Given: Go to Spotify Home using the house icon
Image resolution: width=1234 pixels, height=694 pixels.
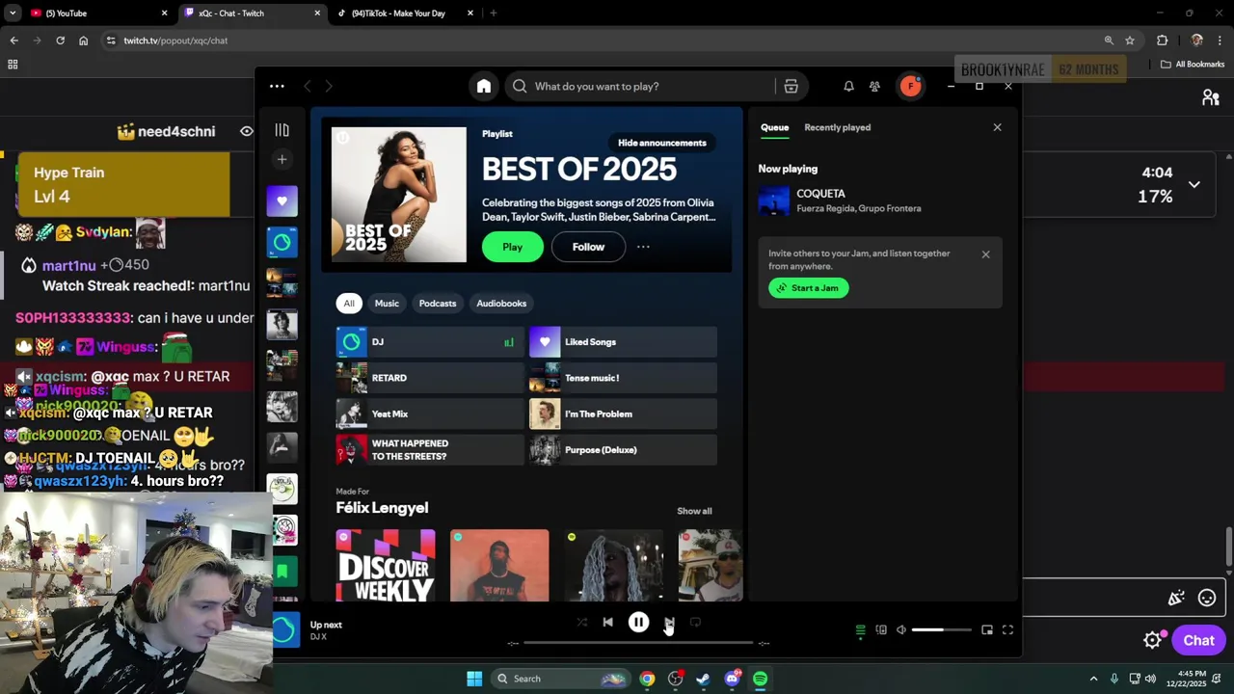Looking at the screenshot, I should click(484, 87).
